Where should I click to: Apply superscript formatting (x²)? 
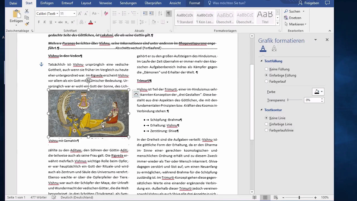coord(73,22)
